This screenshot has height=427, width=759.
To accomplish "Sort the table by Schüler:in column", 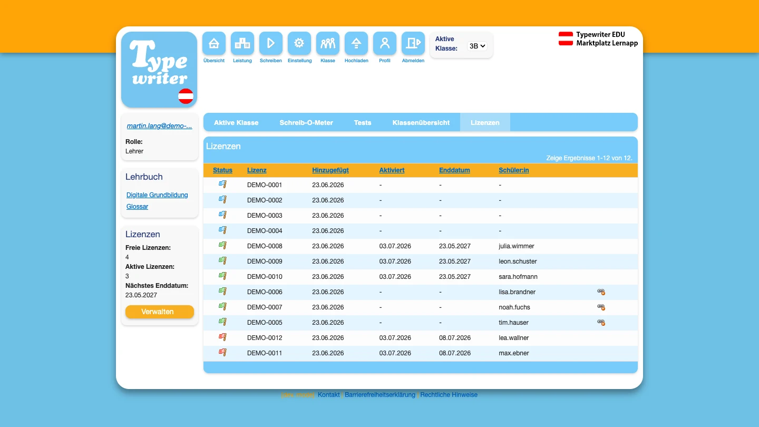I will pos(514,170).
